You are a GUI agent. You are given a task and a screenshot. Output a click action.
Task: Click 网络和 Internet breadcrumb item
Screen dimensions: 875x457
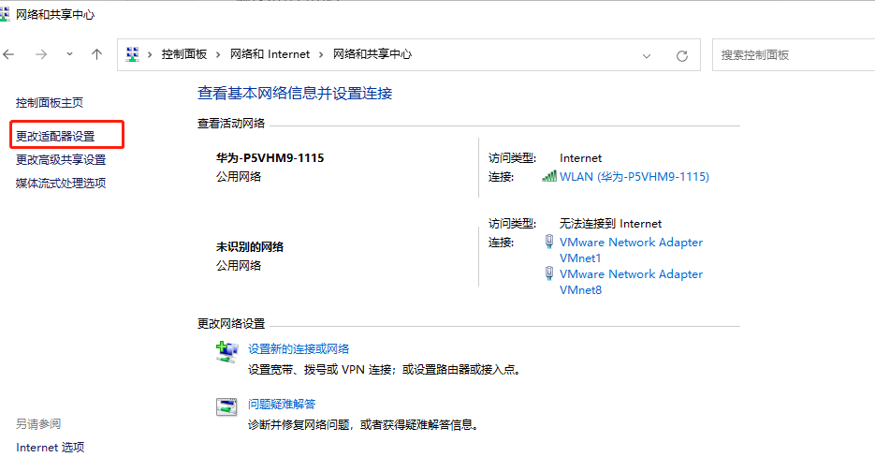(270, 54)
